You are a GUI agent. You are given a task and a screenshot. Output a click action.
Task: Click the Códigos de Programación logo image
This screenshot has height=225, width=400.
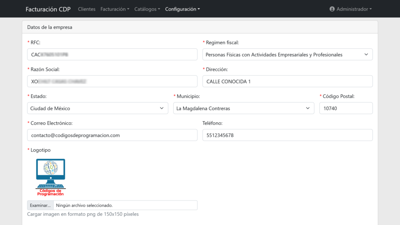[50, 177]
